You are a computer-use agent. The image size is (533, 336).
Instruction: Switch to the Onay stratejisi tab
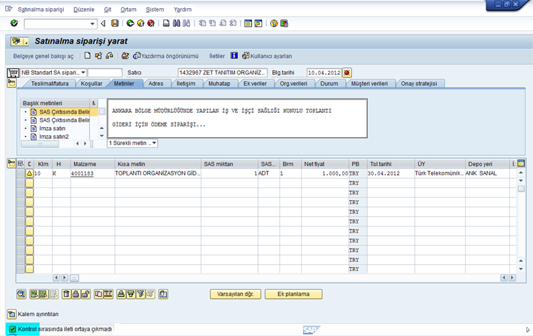click(419, 83)
